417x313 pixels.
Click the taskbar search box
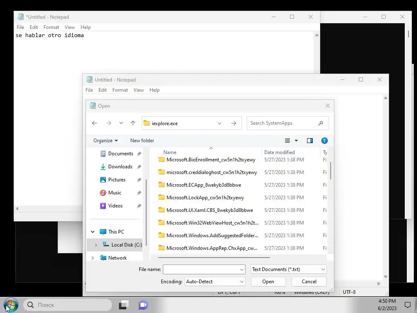click(68, 305)
